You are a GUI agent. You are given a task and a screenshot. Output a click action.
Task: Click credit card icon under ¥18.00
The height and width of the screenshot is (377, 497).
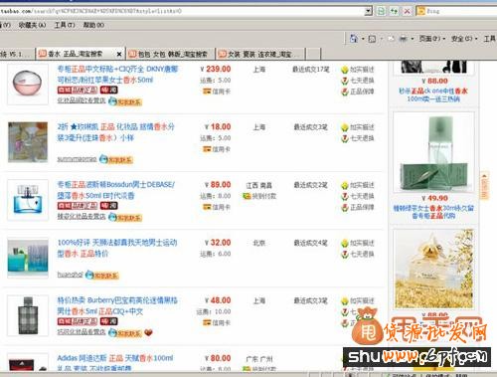(207, 149)
